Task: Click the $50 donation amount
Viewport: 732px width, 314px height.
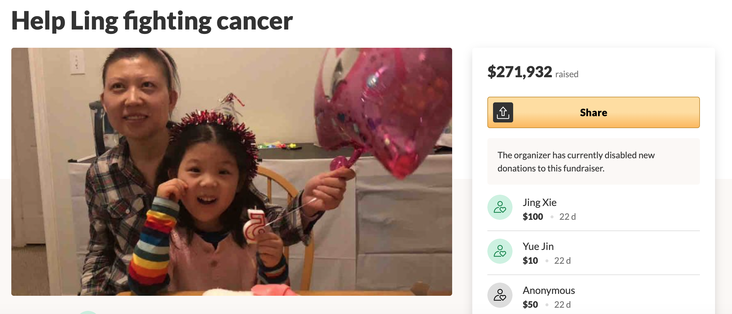Action: coord(530,305)
